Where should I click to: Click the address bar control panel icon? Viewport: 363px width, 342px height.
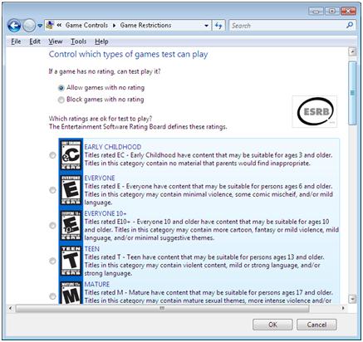50,25
